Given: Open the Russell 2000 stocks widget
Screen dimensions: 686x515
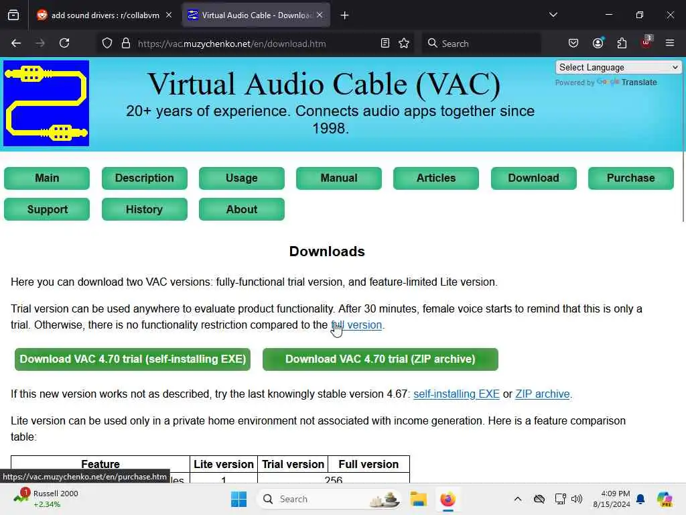Looking at the screenshot, I should coord(46,499).
